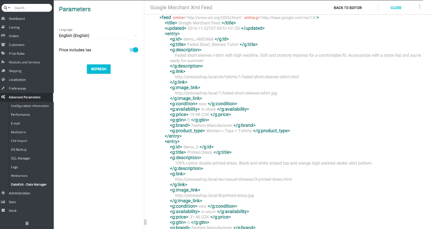Viewport: 432px width, 229px height.
Task: Open the DB Backup submenu item
Action: (19, 150)
